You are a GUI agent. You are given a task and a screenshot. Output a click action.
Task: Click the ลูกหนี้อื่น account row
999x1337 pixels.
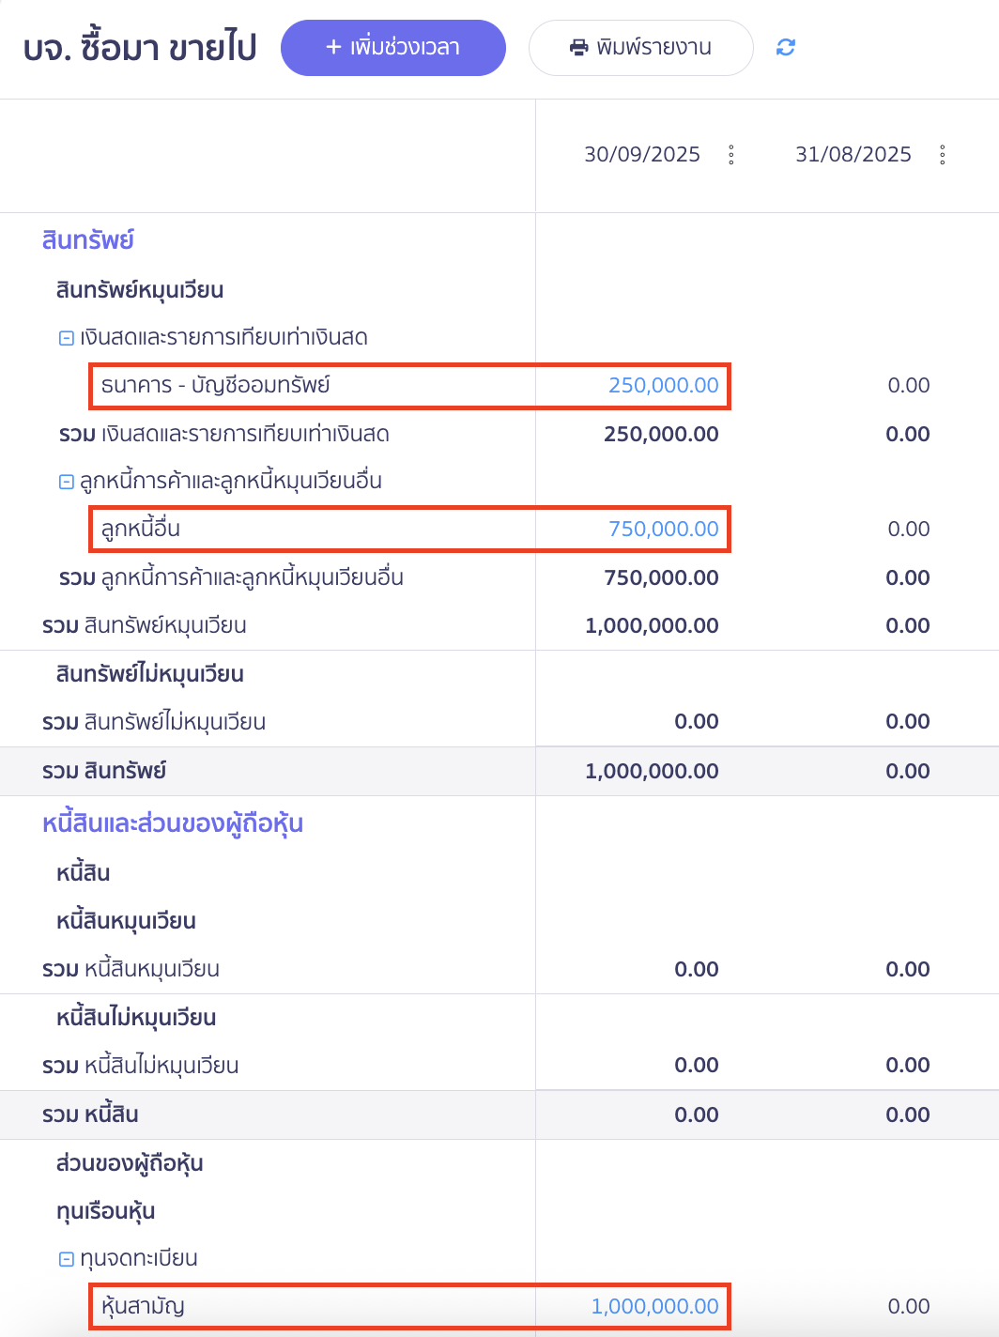[141, 529]
